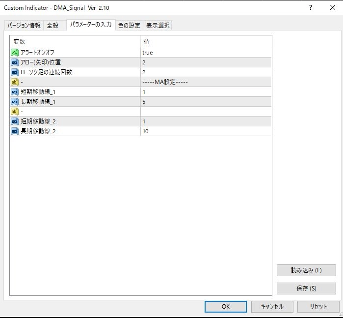Switch to the 表示選択 tab
The width and height of the screenshot is (343, 318).
click(x=158, y=25)
